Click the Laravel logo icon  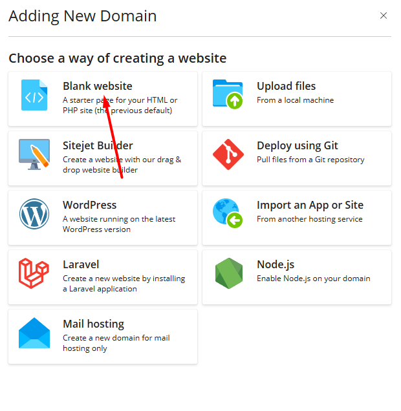coord(34,273)
